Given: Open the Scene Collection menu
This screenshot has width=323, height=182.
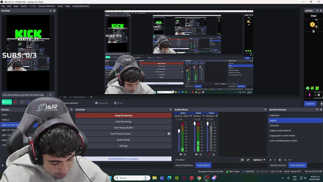Looking at the screenshot, I should 46,6.
